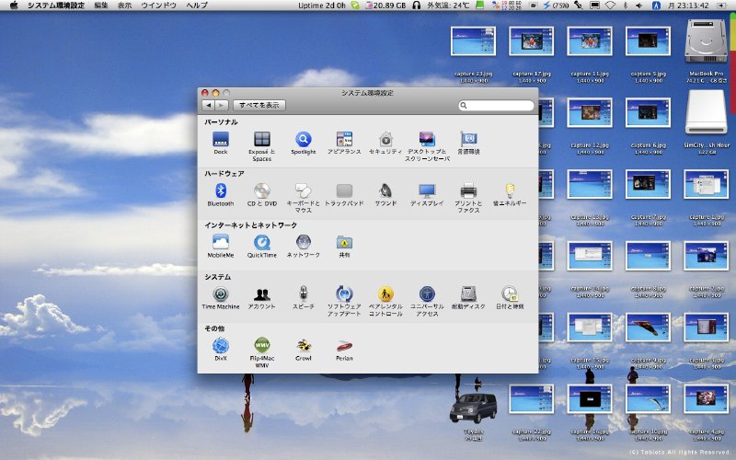Select the capture 12.jpg thumbnail
The height and width of the screenshot is (460, 736).
click(590, 112)
